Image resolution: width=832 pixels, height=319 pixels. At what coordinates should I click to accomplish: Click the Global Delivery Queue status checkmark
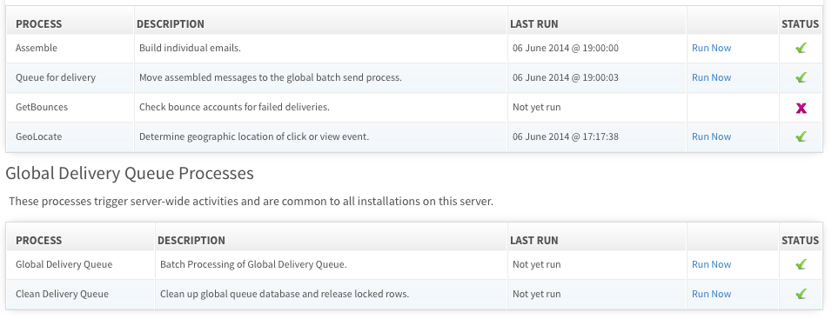(x=801, y=264)
